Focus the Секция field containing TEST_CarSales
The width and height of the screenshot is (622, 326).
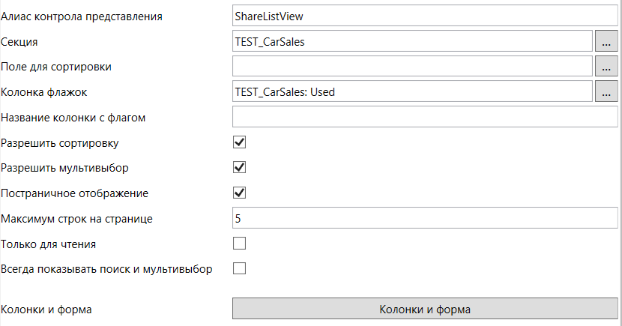(x=412, y=41)
